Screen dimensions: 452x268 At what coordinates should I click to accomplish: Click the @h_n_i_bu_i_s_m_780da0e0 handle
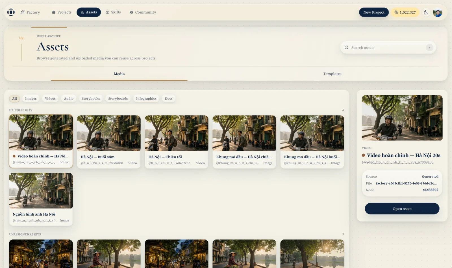pos(102,163)
